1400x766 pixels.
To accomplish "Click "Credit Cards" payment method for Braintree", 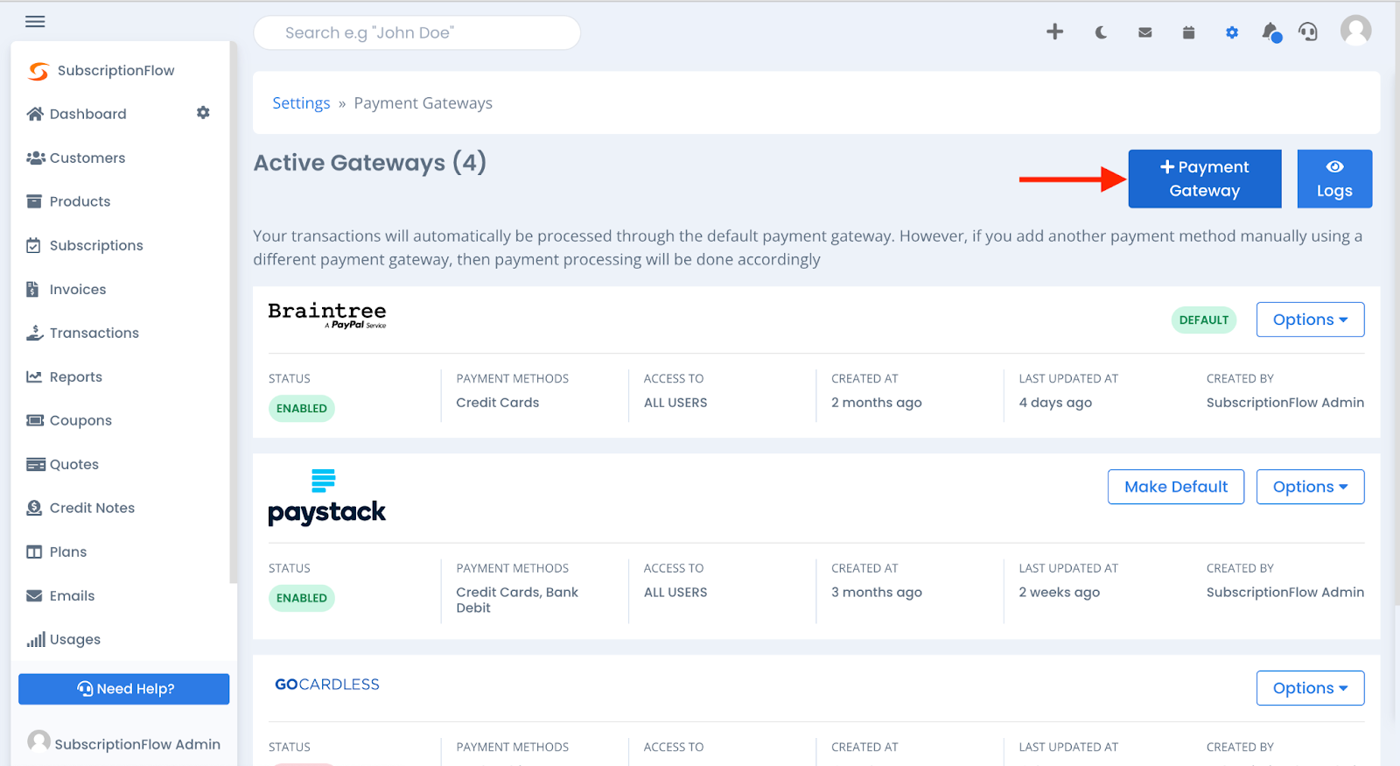I will 498,403.
